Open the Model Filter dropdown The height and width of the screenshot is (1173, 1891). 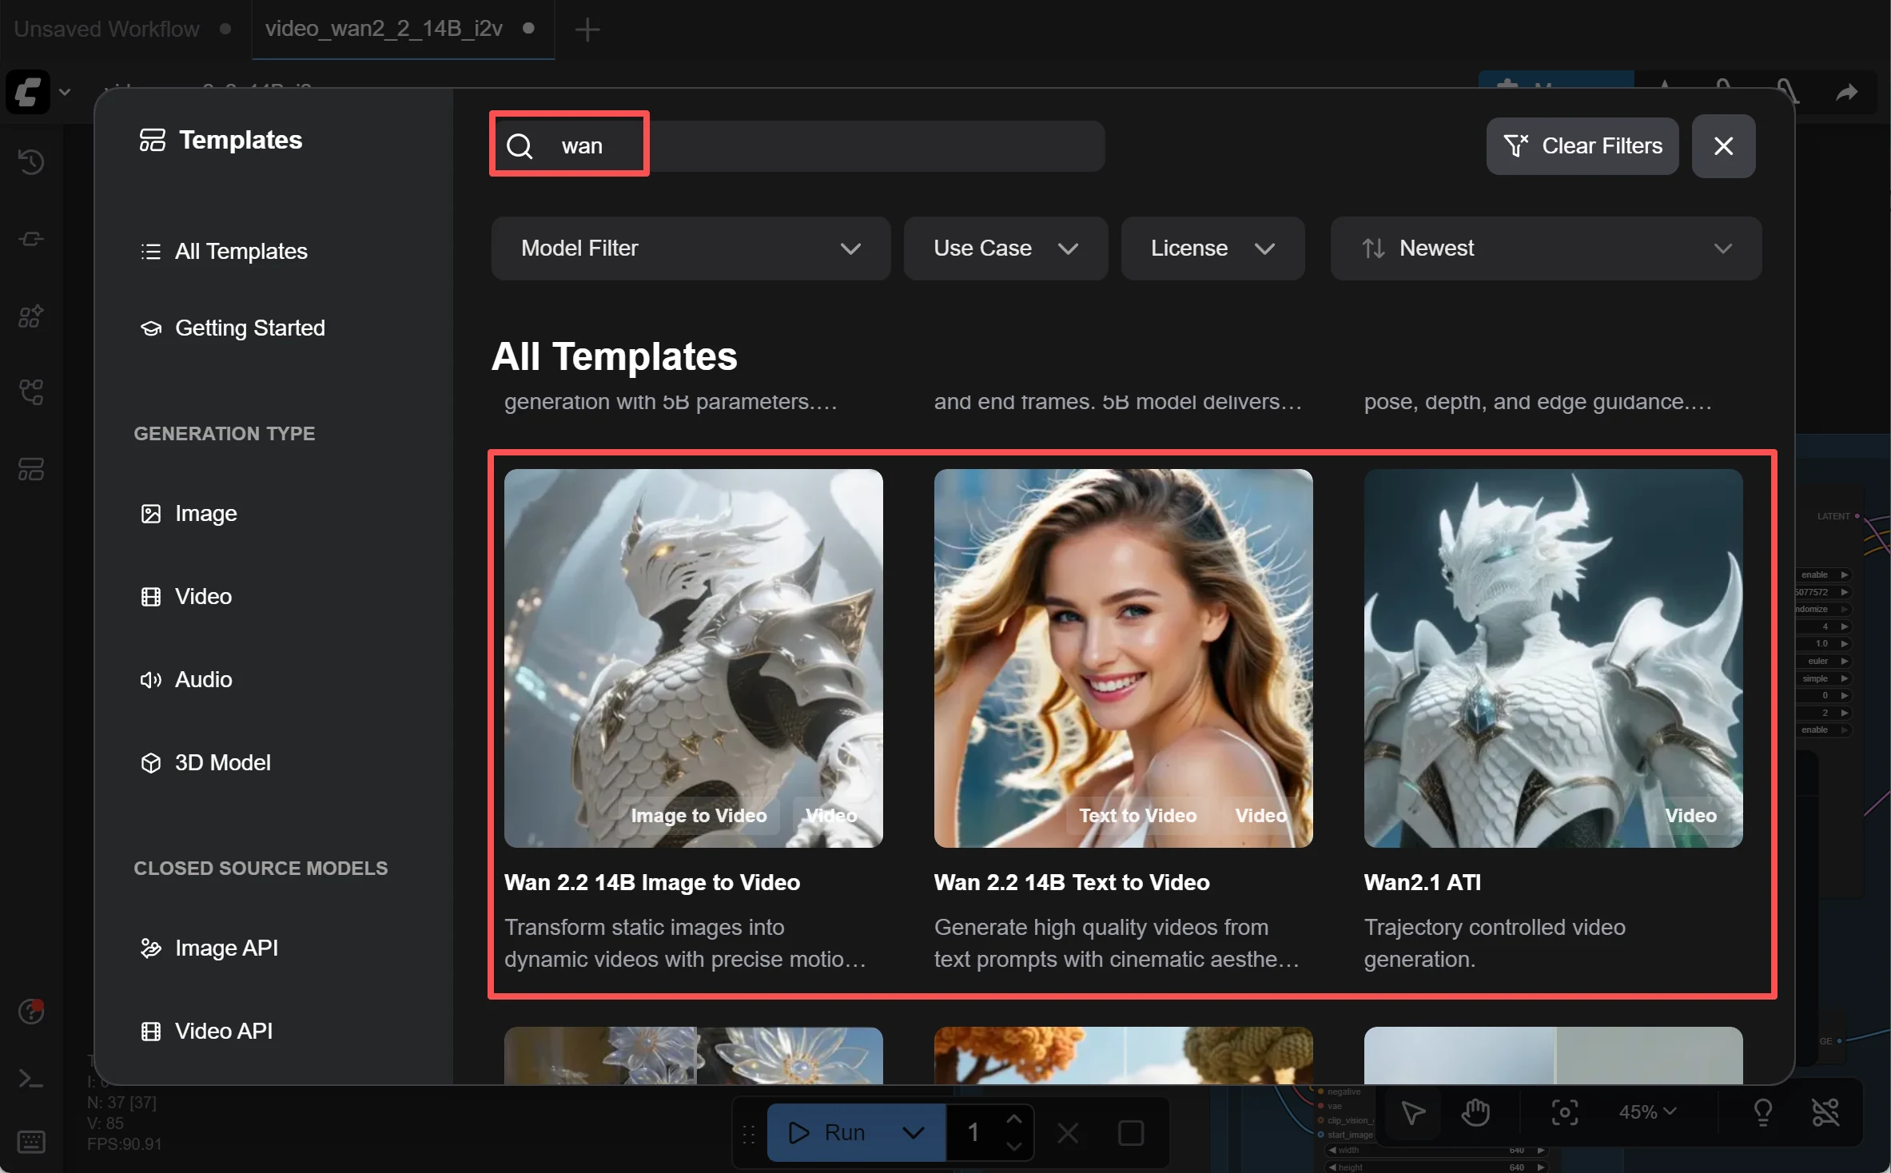pyautogui.click(x=690, y=249)
